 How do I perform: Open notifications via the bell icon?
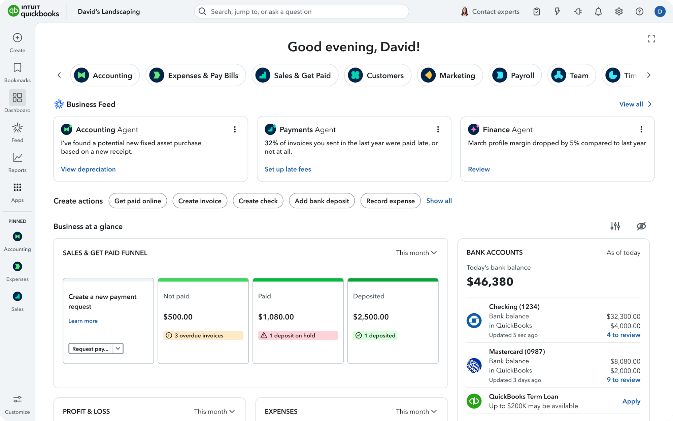coord(598,11)
